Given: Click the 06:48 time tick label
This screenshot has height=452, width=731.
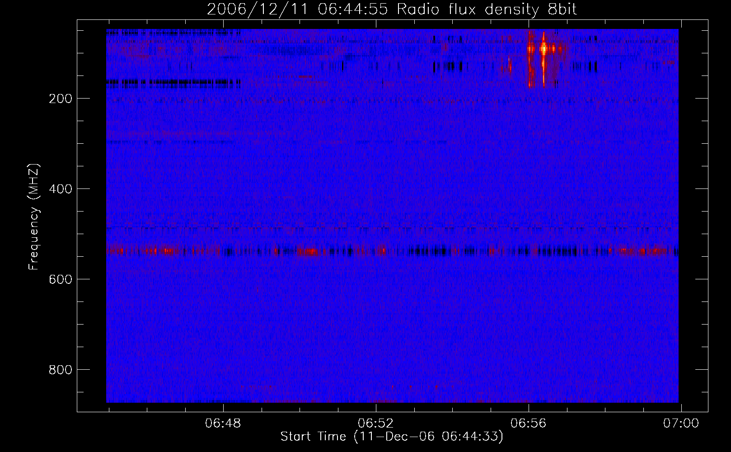Looking at the screenshot, I should [x=223, y=424].
